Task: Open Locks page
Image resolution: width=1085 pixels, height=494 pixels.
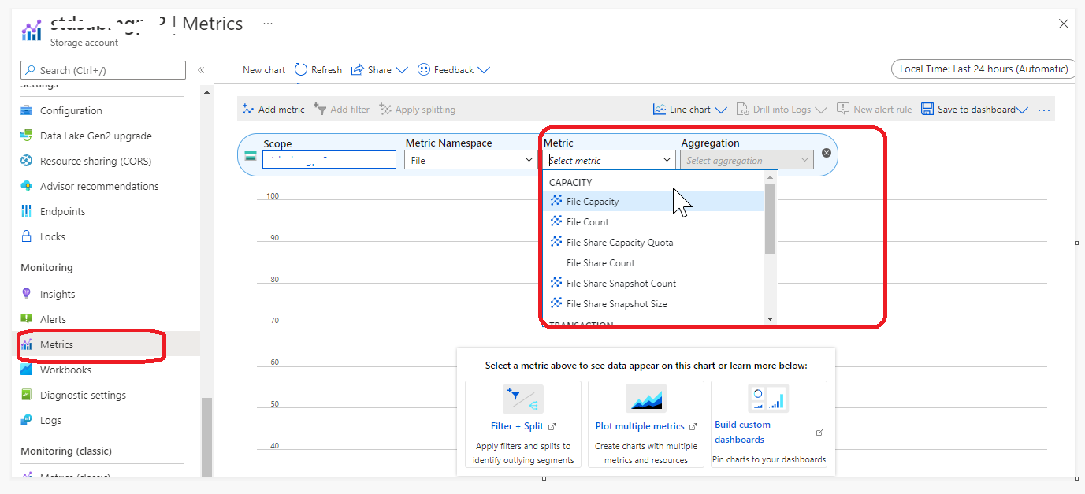Action: [53, 236]
